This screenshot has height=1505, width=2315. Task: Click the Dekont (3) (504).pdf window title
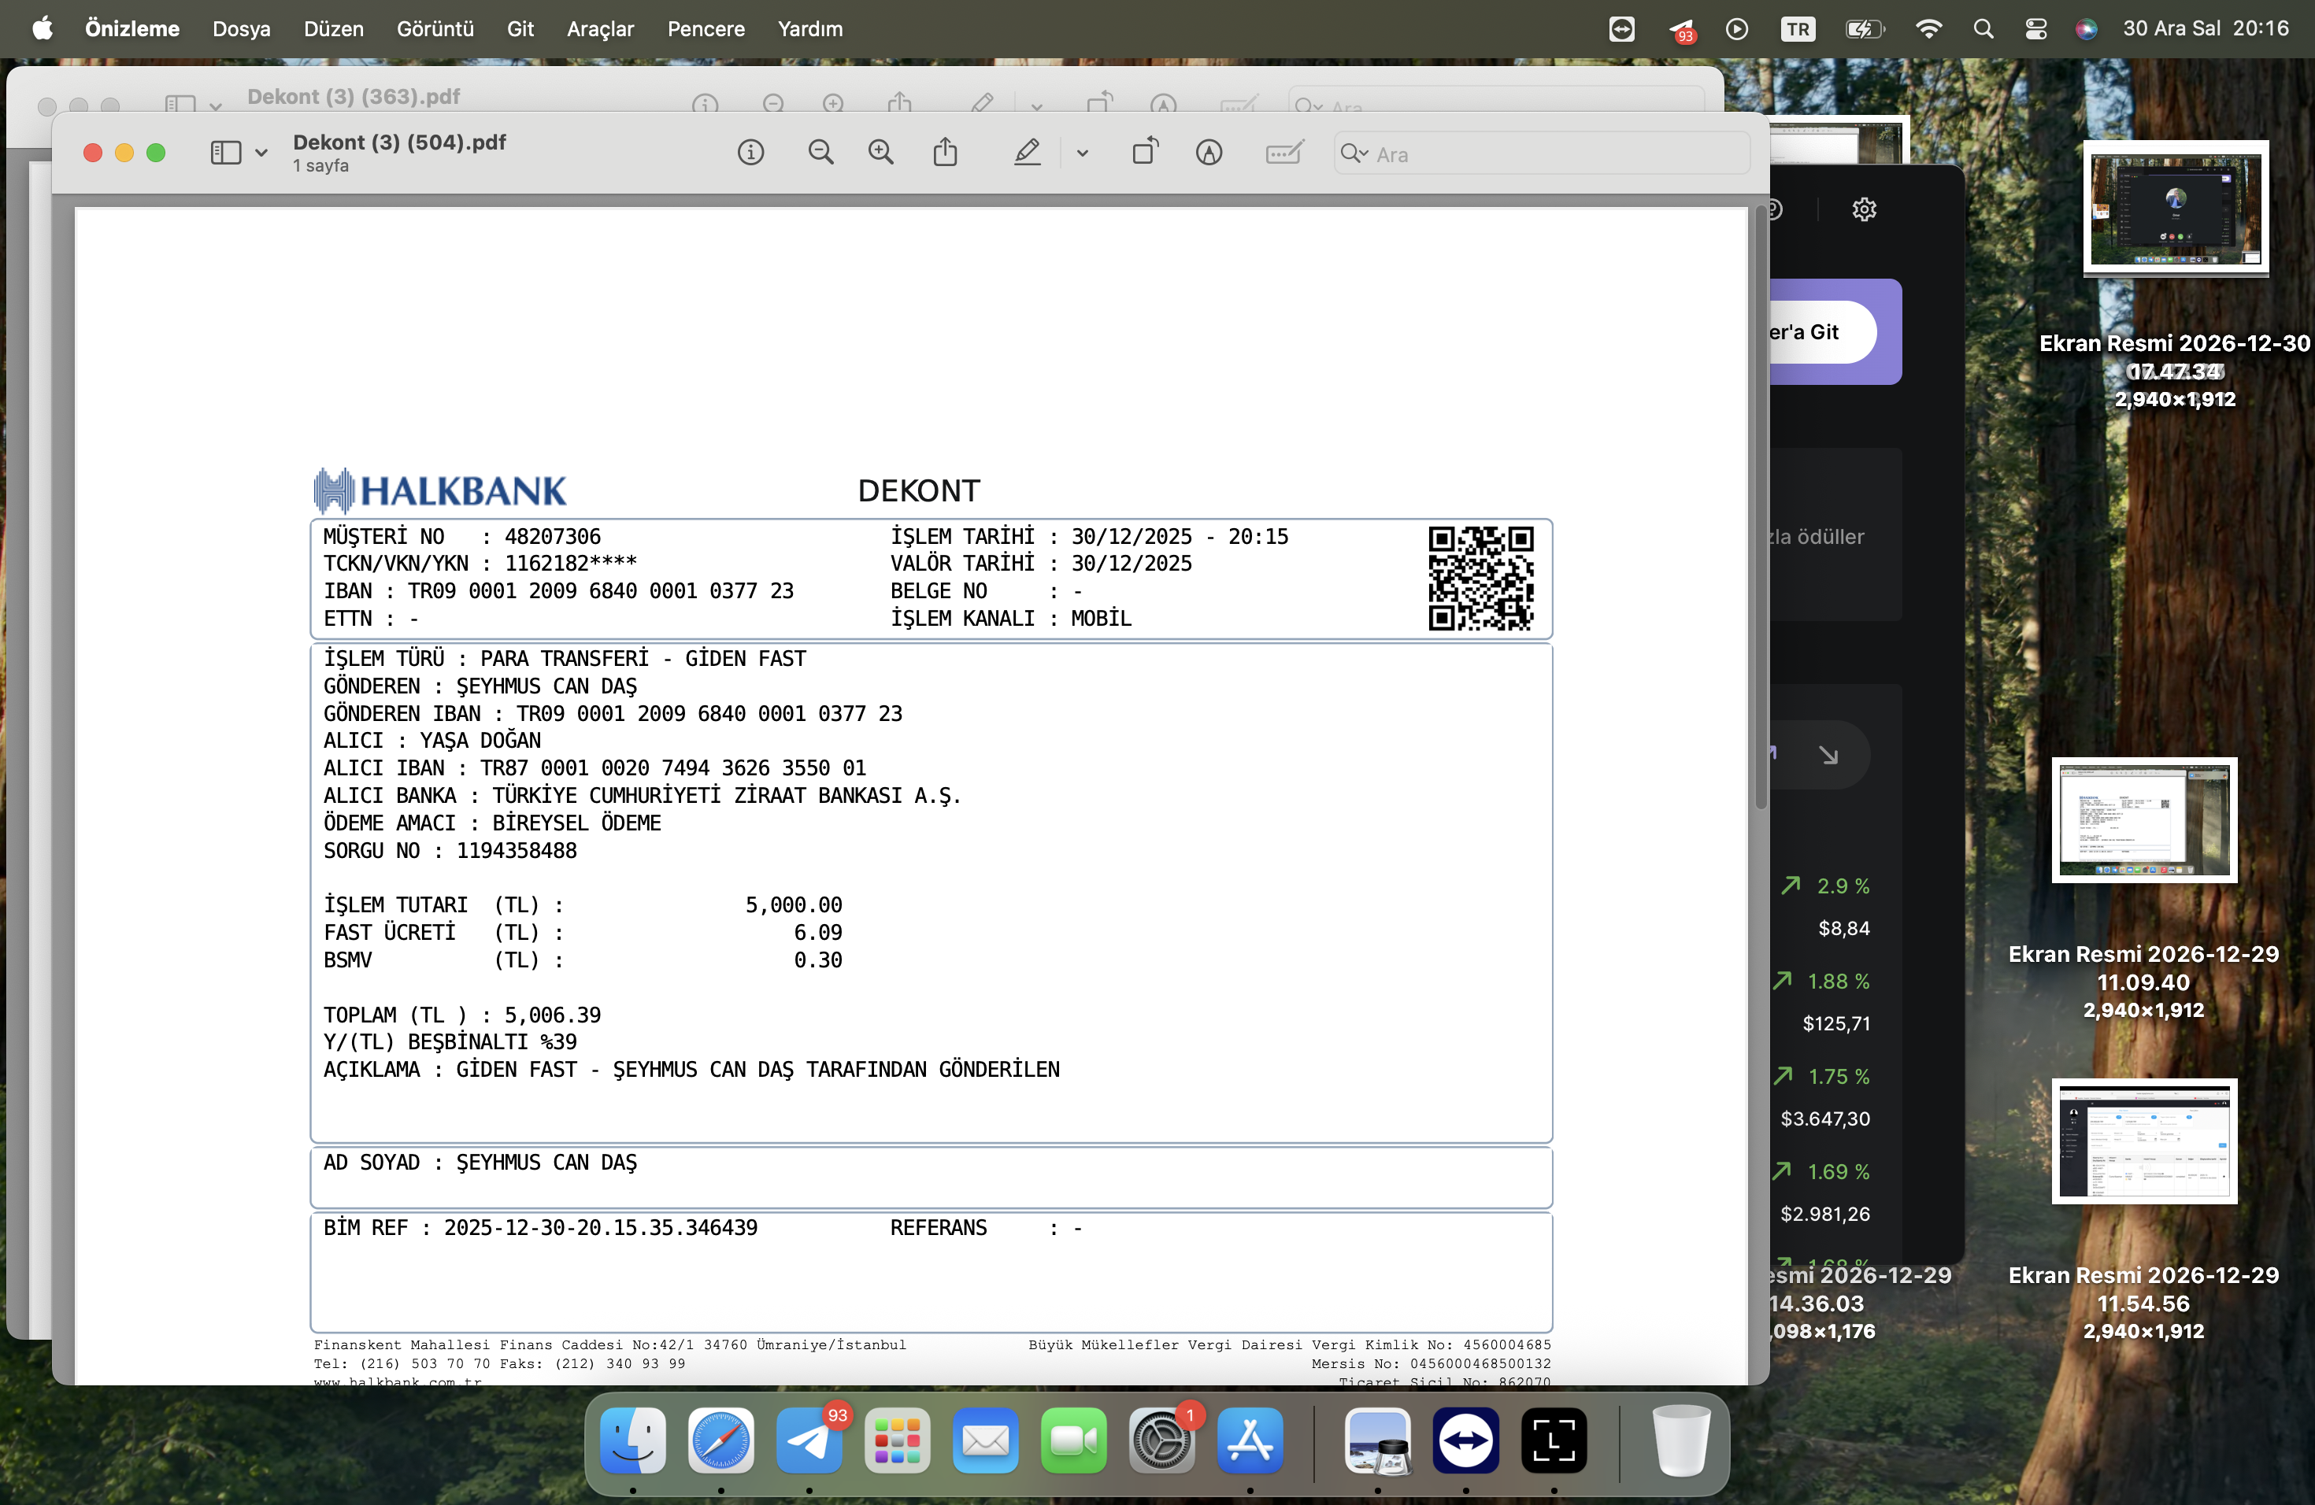tap(400, 143)
